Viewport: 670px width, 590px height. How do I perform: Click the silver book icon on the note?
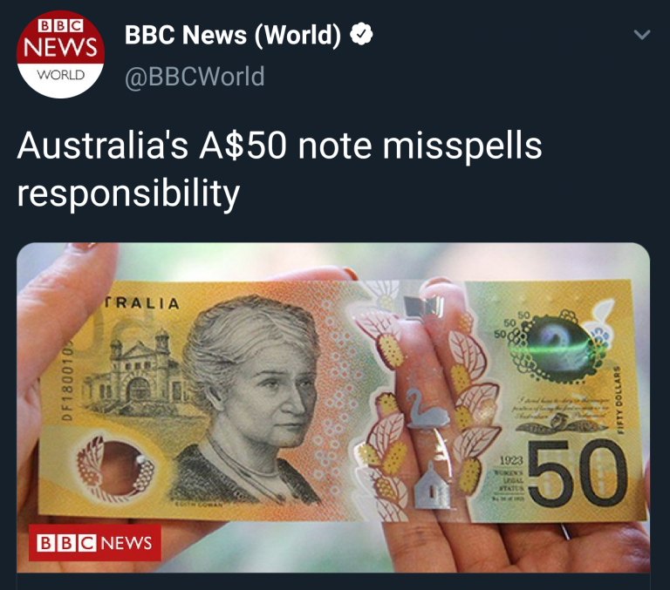pos(424,307)
